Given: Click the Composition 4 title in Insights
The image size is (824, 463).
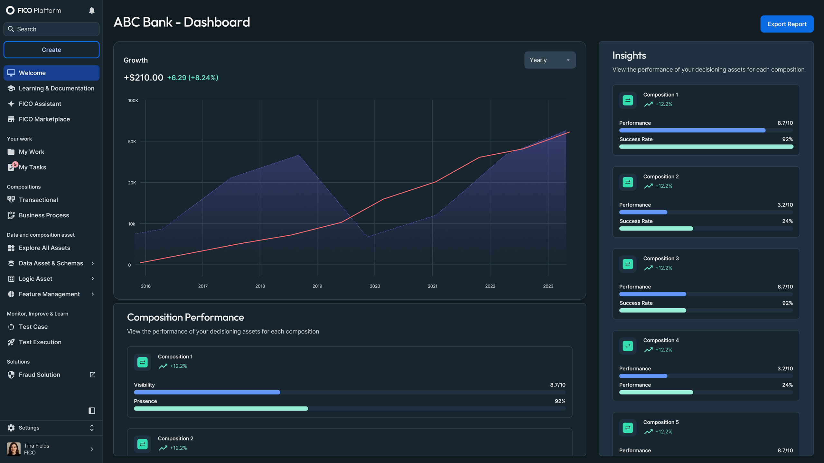Looking at the screenshot, I should [x=661, y=340].
